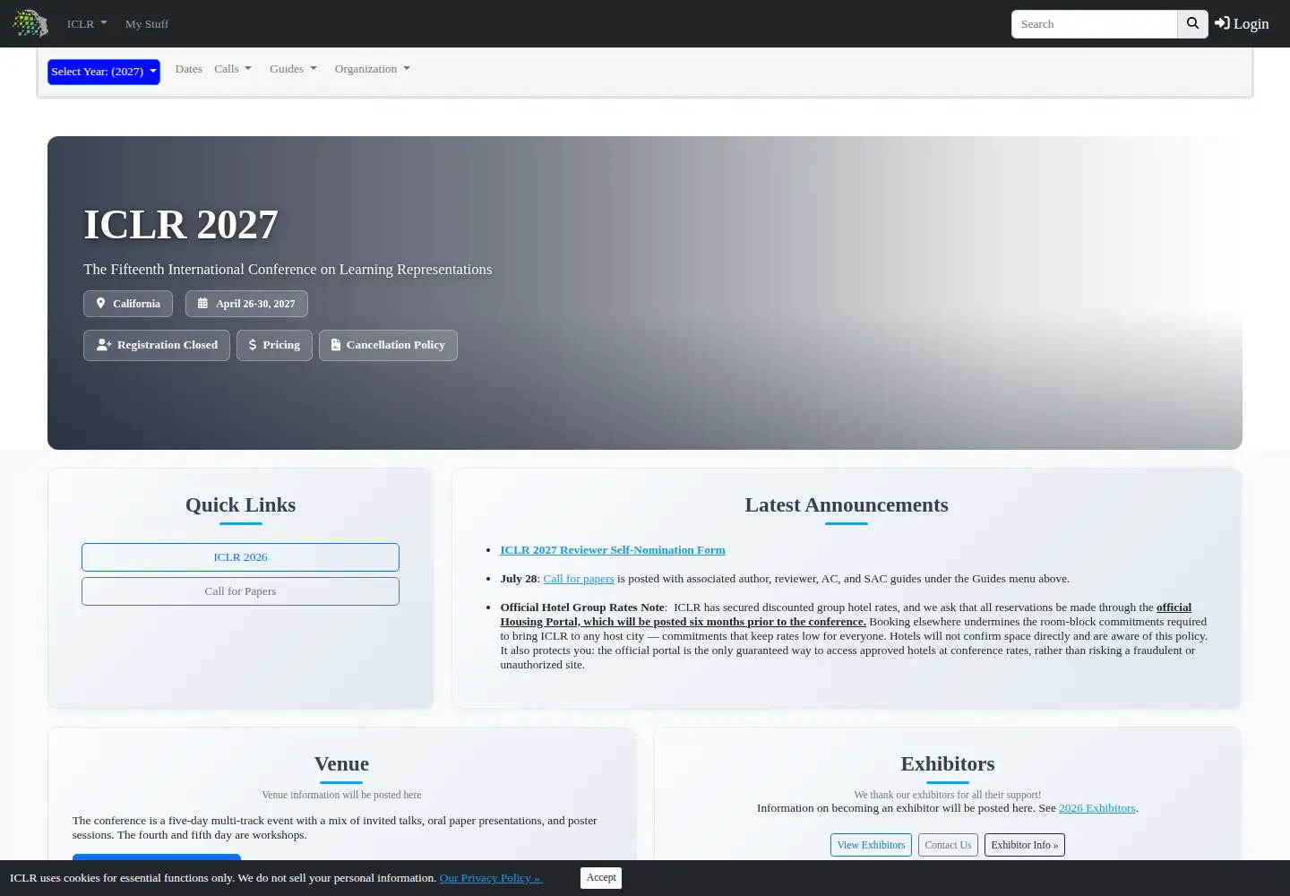Click the Latest Announcements heading

(x=847, y=504)
